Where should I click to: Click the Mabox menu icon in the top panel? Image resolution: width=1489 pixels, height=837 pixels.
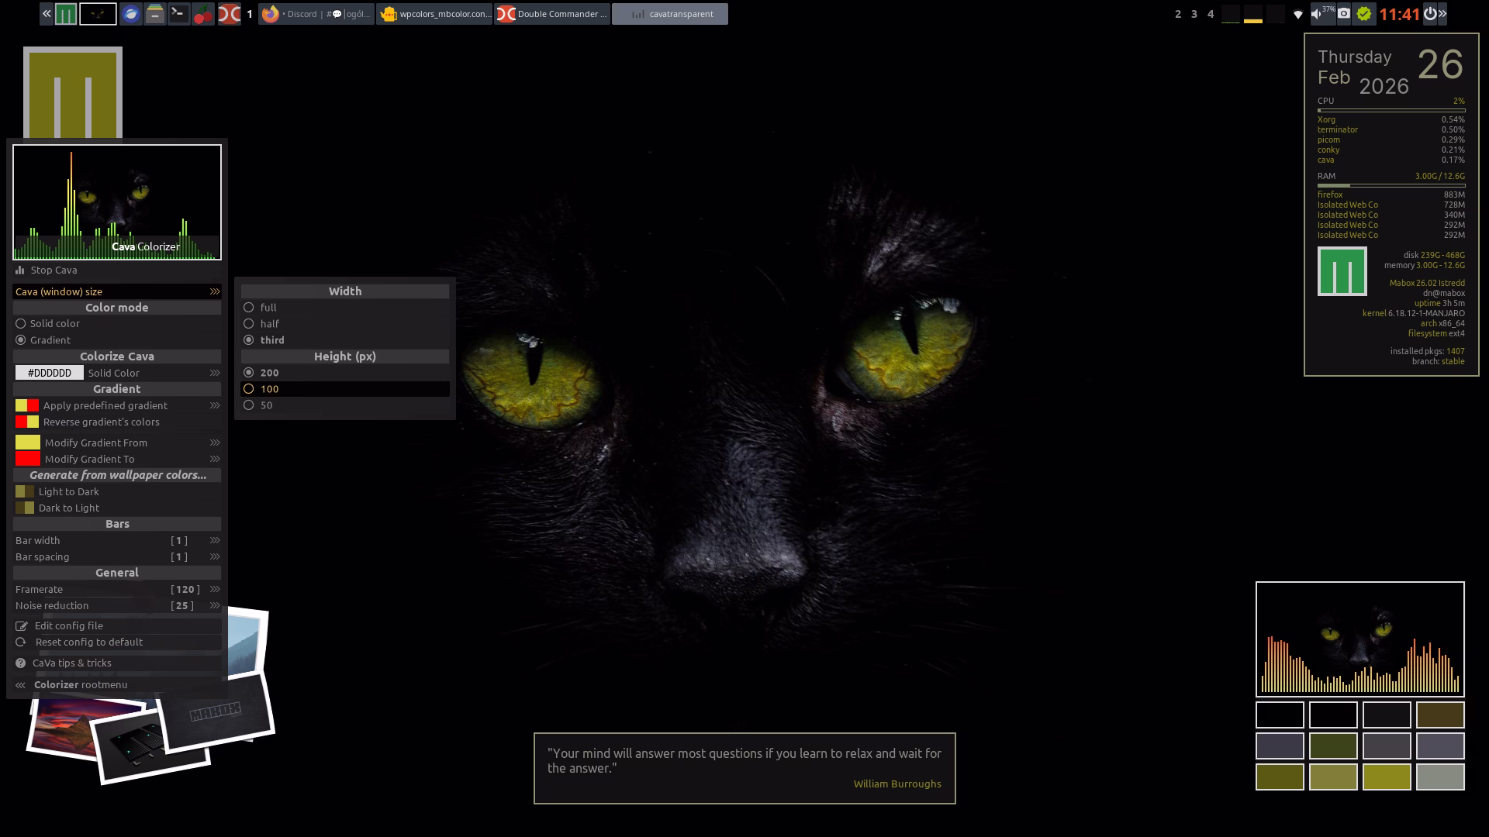(66, 14)
